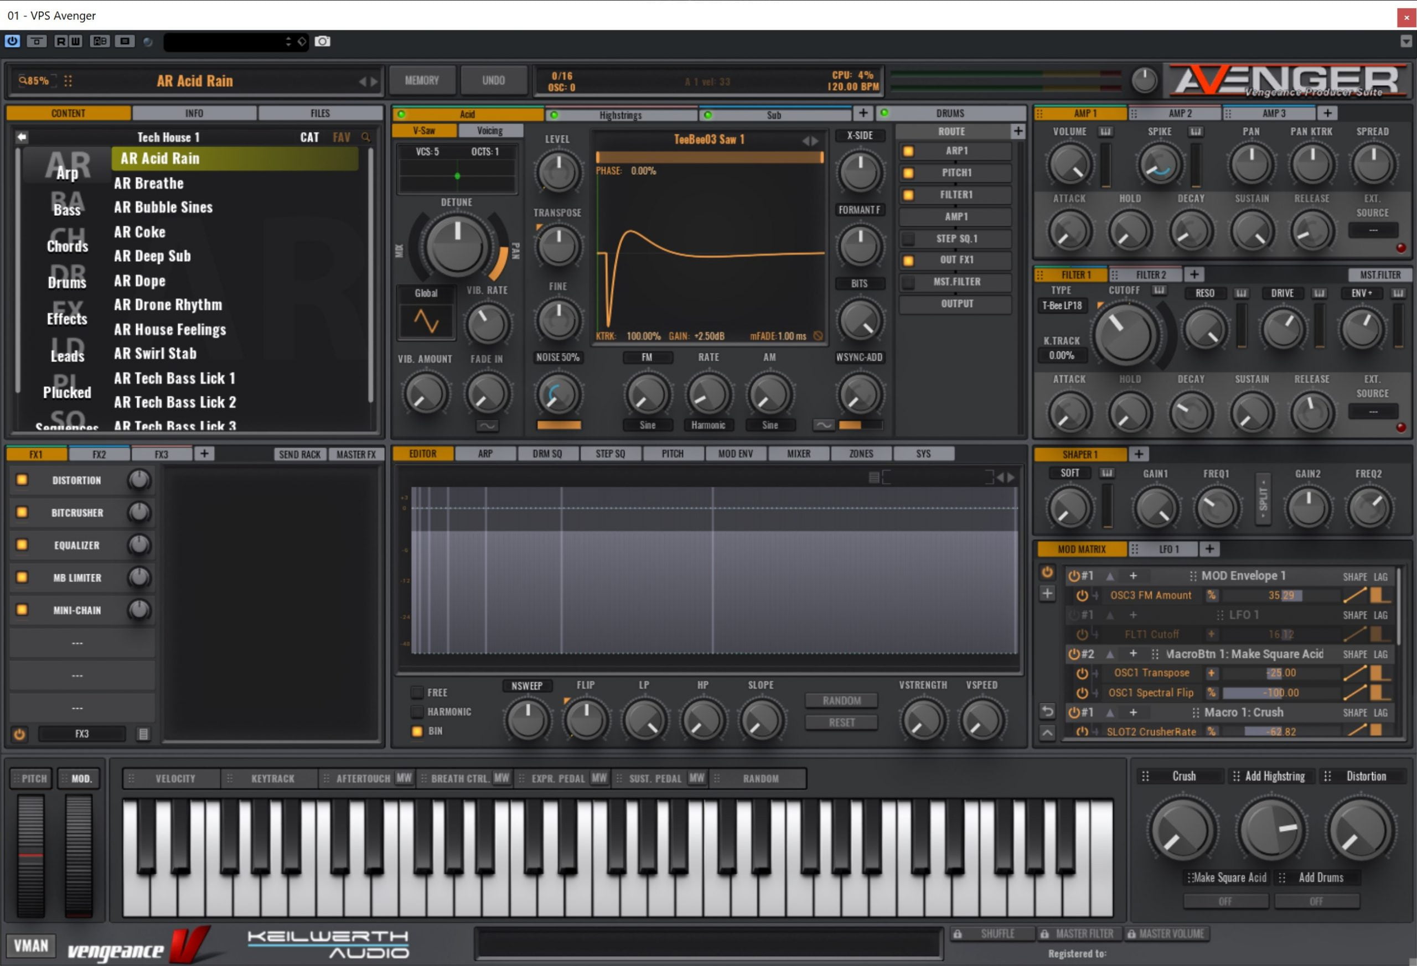Click the RESET button in editor
This screenshot has height=966, width=1417.
pos(841,722)
